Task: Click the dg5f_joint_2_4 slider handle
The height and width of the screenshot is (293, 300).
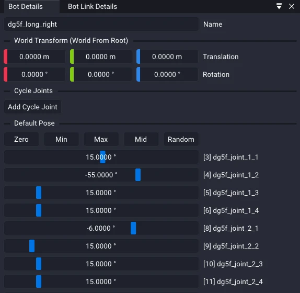Action: tap(39, 281)
